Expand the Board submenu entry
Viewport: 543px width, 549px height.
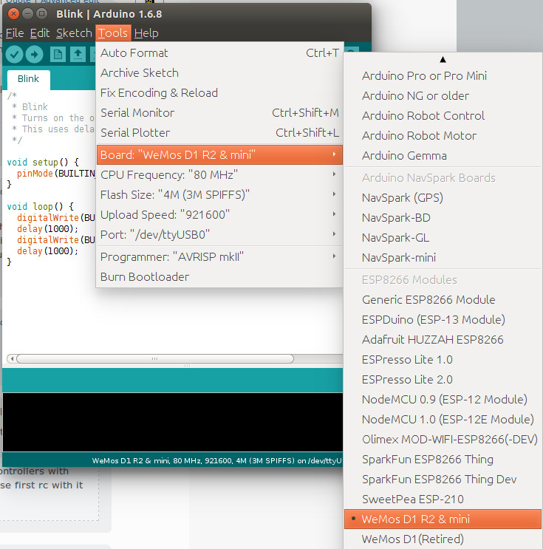tap(219, 154)
